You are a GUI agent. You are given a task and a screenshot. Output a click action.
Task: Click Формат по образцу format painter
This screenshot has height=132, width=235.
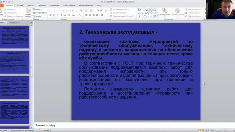pos(14,16)
